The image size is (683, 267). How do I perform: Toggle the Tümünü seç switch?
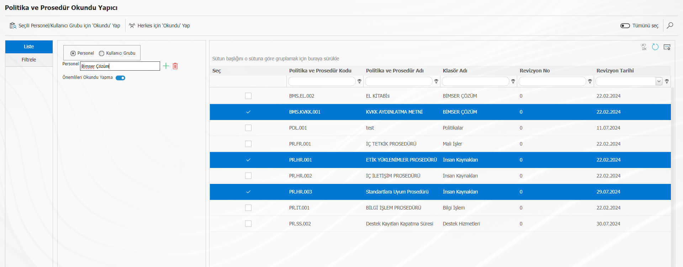click(x=625, y=26)
